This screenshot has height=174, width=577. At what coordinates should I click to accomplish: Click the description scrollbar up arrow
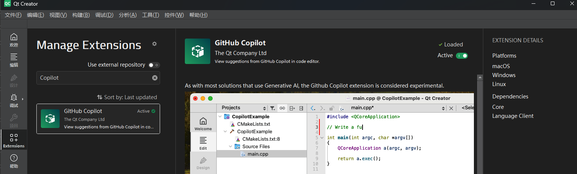(x=479, y=77)
